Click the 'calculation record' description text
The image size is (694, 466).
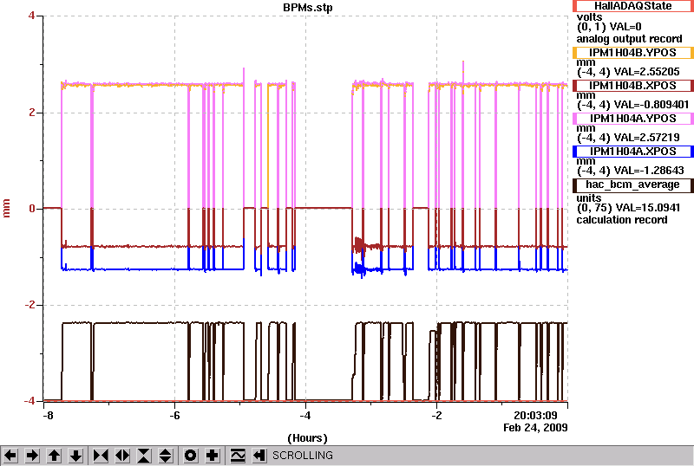tap(622, 220)
